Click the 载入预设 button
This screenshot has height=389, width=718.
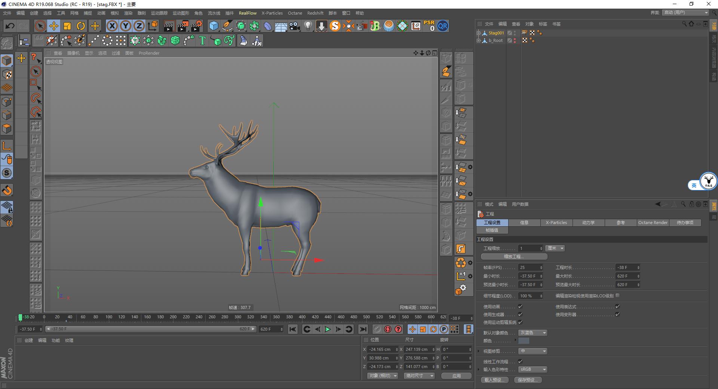click(x=494, y=380)
